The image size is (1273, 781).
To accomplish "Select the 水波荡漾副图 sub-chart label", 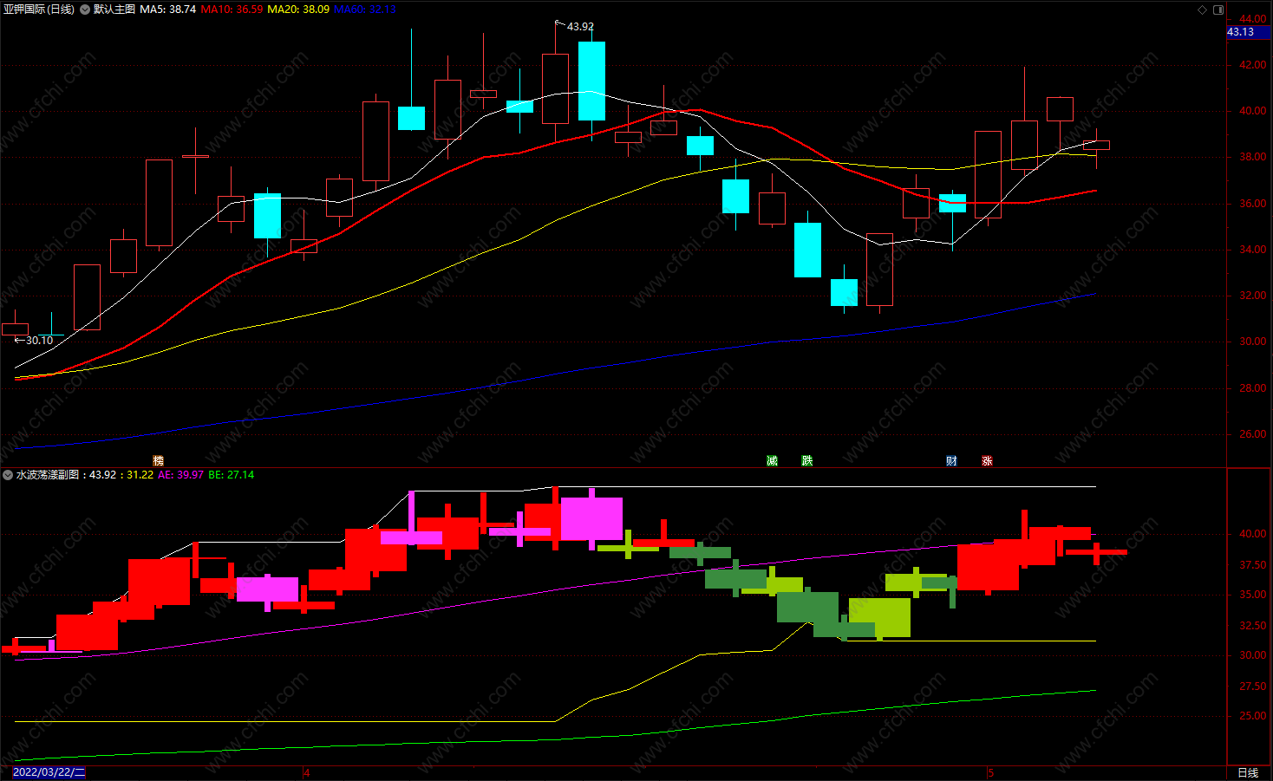I will (x=48, y=475).
